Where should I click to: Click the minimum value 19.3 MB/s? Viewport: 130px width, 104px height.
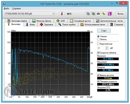(x=108, y=59)
